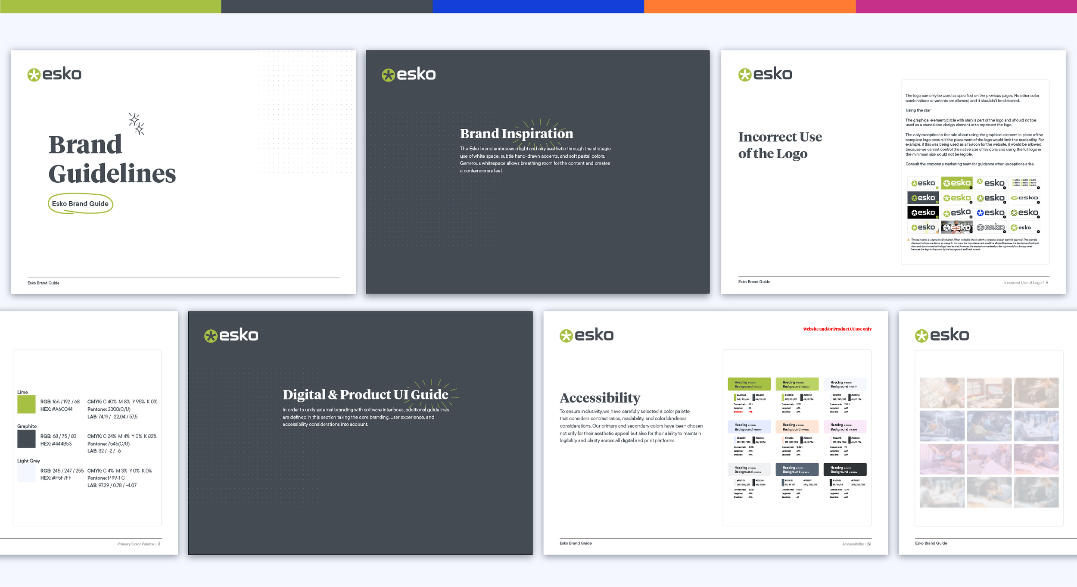Click the Esko logo on the Digital & Product UI Guide page
1077x587 pixels.
pyautogui.click(x=231, y=335)
